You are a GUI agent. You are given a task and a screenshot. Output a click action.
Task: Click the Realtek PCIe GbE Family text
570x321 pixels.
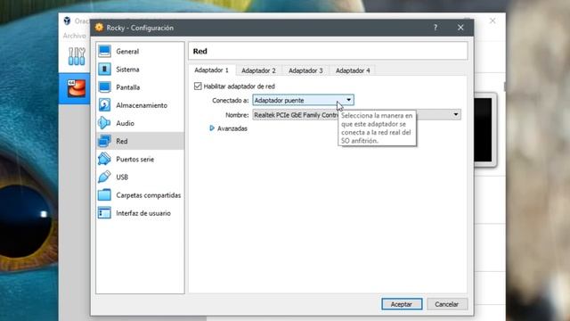pyautogui.click(x=296, y=115)
